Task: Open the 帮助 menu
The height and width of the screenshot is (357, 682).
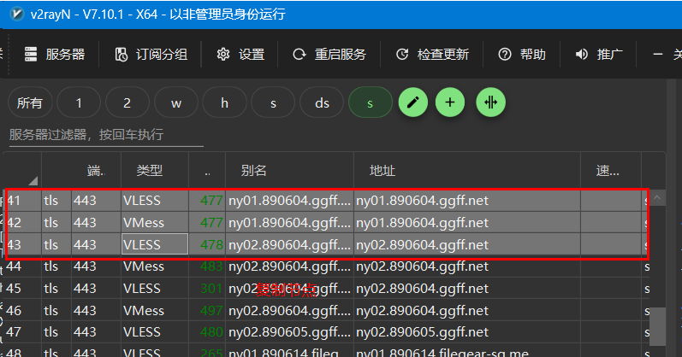Action: [x=521, y=55]
